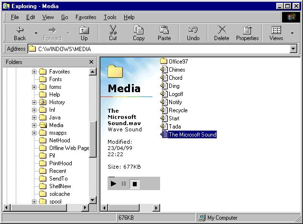Open the Views dropdown arrow
This screenshot has width=303, height=224.
tap(292, 33)
